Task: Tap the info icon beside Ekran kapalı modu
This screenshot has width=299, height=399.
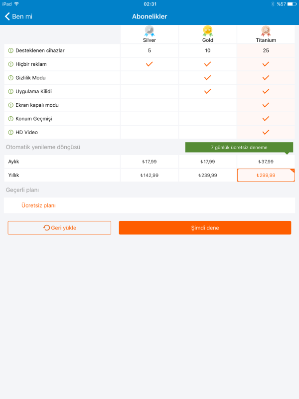Action: pyautogui.click(x=11, y=105)
